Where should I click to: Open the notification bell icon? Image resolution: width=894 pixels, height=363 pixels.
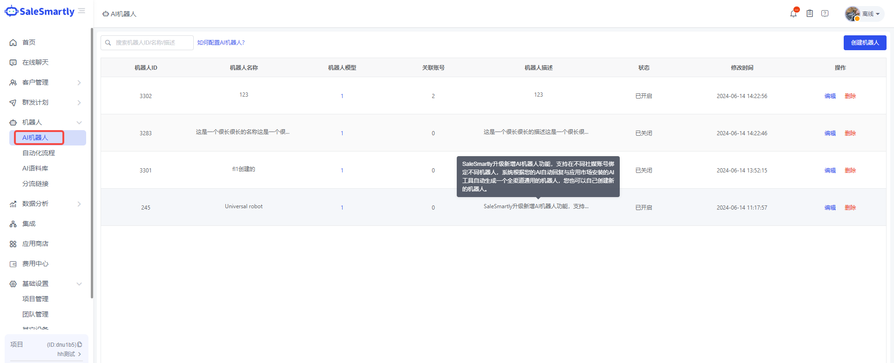(x=793, y=13)
